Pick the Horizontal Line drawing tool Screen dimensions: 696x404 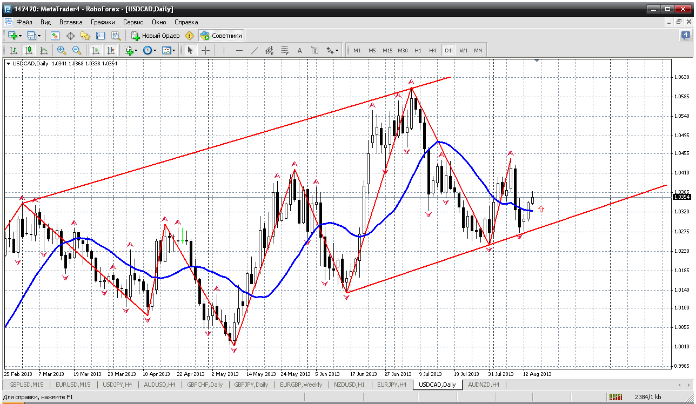coord(239,50)
